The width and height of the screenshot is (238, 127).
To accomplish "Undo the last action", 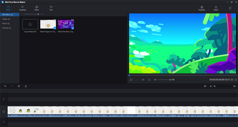I will [x=5, y=86].
